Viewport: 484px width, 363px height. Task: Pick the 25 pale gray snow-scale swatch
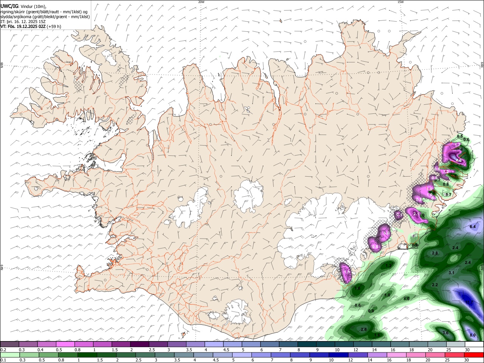[456, 344]
